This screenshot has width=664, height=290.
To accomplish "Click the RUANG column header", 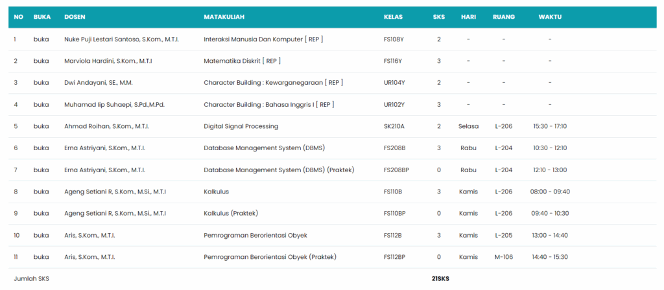I will 504,17.
